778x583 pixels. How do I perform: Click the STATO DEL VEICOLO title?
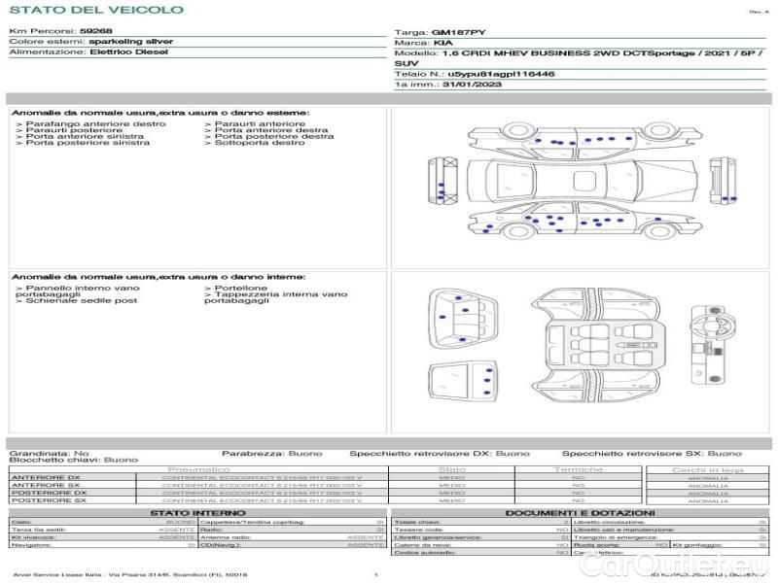pyautogui.click(x=95, y=10)
